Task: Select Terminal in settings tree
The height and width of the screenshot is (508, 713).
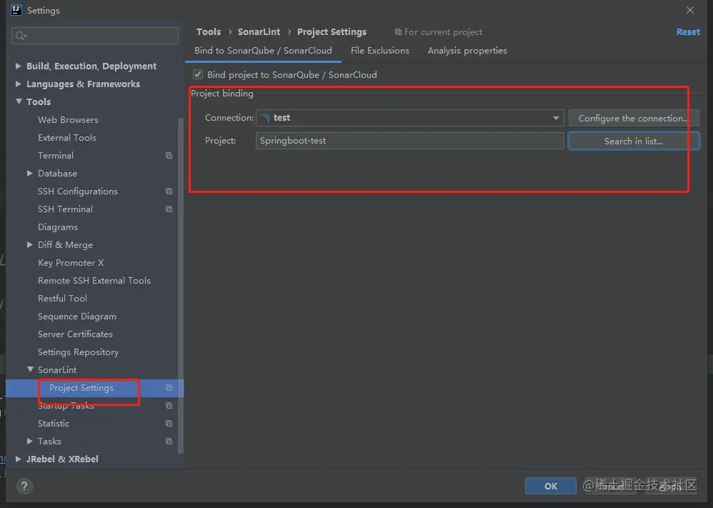Action: (56, 156)
